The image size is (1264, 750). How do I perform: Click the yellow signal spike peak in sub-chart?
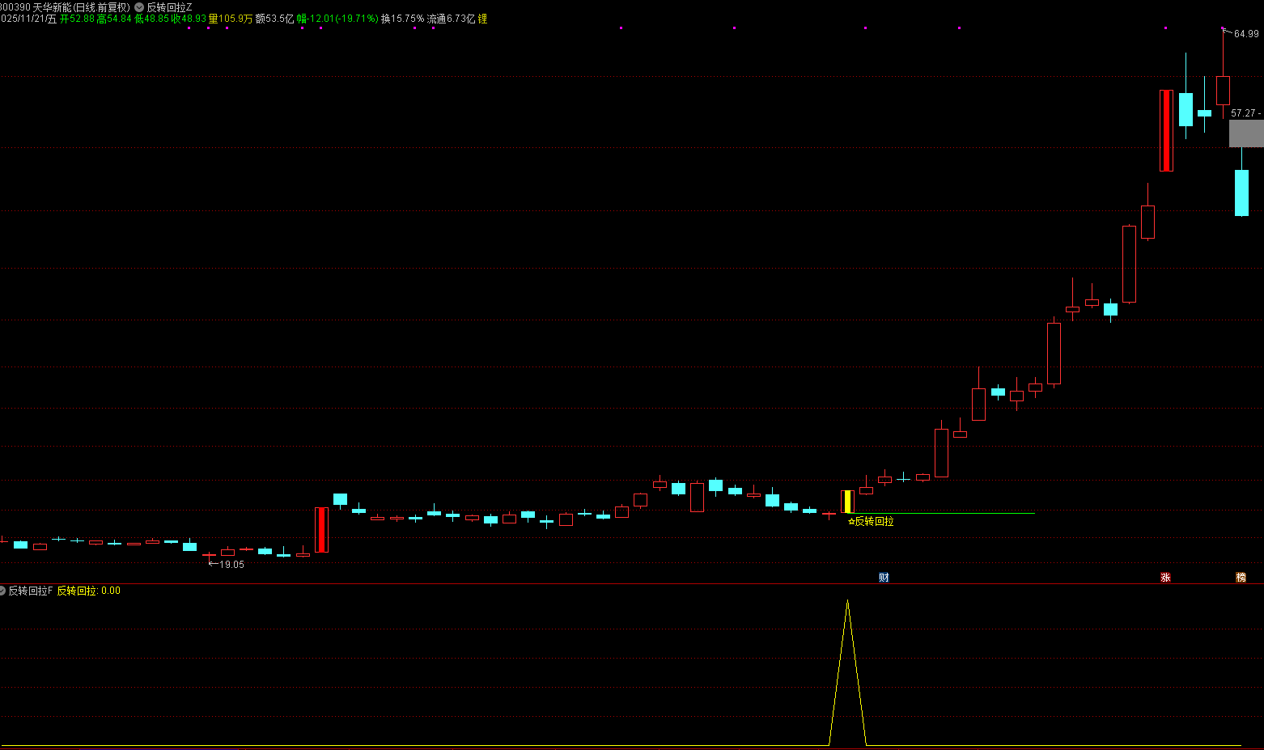pos(847,601)
